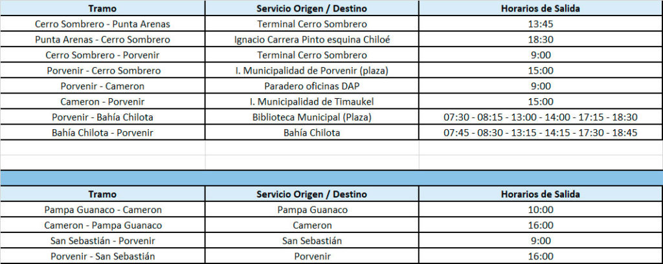Select the schedule cell starting with 07:45
This screenshot has height=264, width=663.
[x=541, y=132]
